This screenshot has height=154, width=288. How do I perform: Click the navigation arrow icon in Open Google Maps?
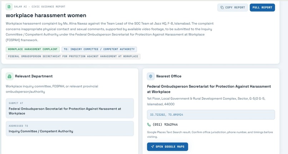click(x=153, y=146)
